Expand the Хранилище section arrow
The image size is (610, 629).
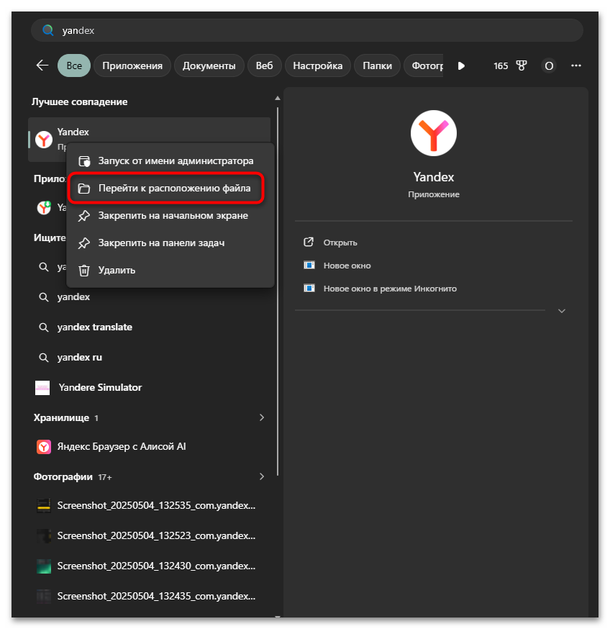[x=262, y=417]
